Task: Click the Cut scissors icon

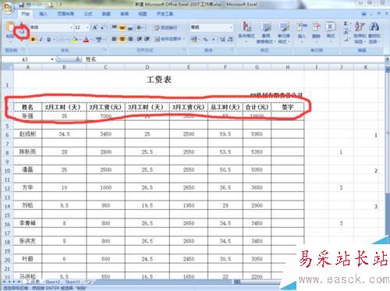Action: (x=22, y=25)
